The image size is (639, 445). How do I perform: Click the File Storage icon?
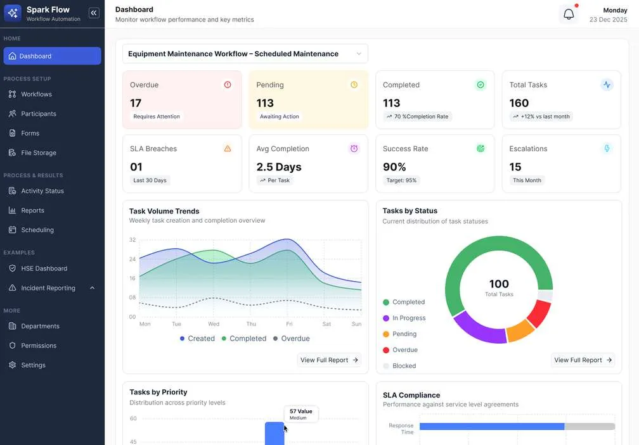(x=12, y=153)
